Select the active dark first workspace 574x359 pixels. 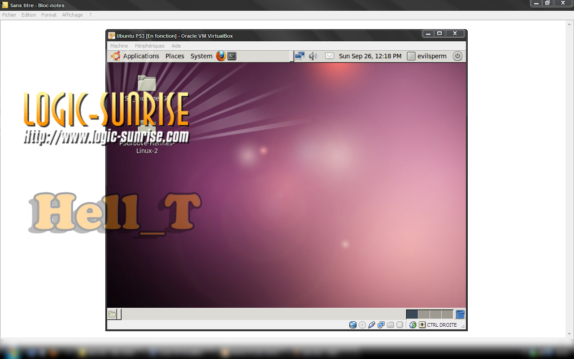(x=412, y=314)
